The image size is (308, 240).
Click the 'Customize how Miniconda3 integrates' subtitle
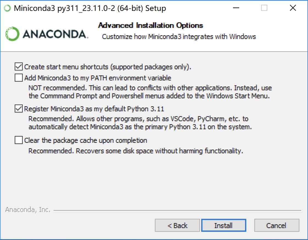tap(179, 37)
